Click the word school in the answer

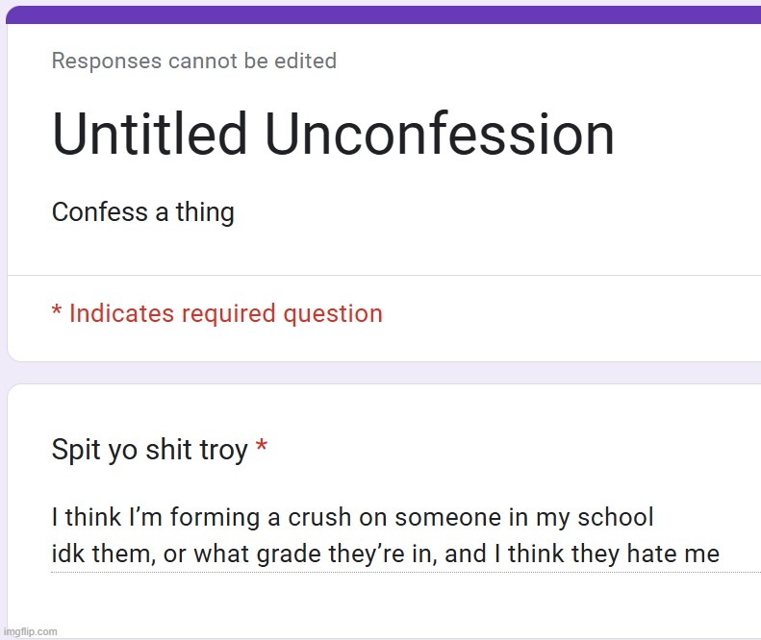(616, 517)
